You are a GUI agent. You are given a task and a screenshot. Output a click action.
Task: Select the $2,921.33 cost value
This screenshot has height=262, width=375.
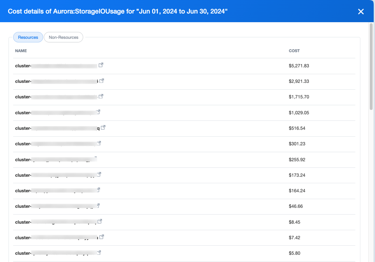pyautogui.click(x=299, y=81)
